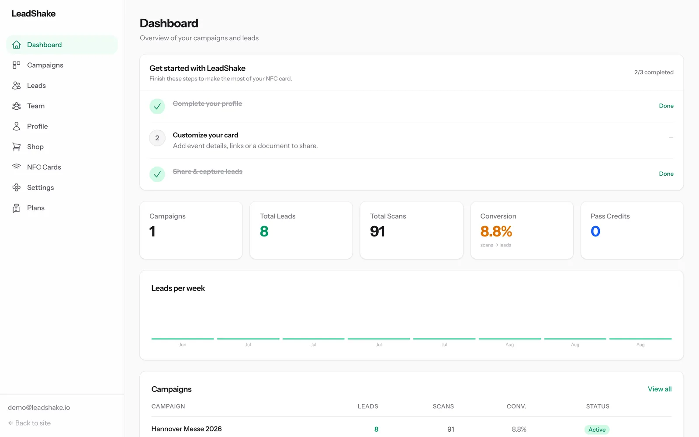Click the Complete your profile checkmark
Viewport: 699px width, 437px height.
point(157,106)
